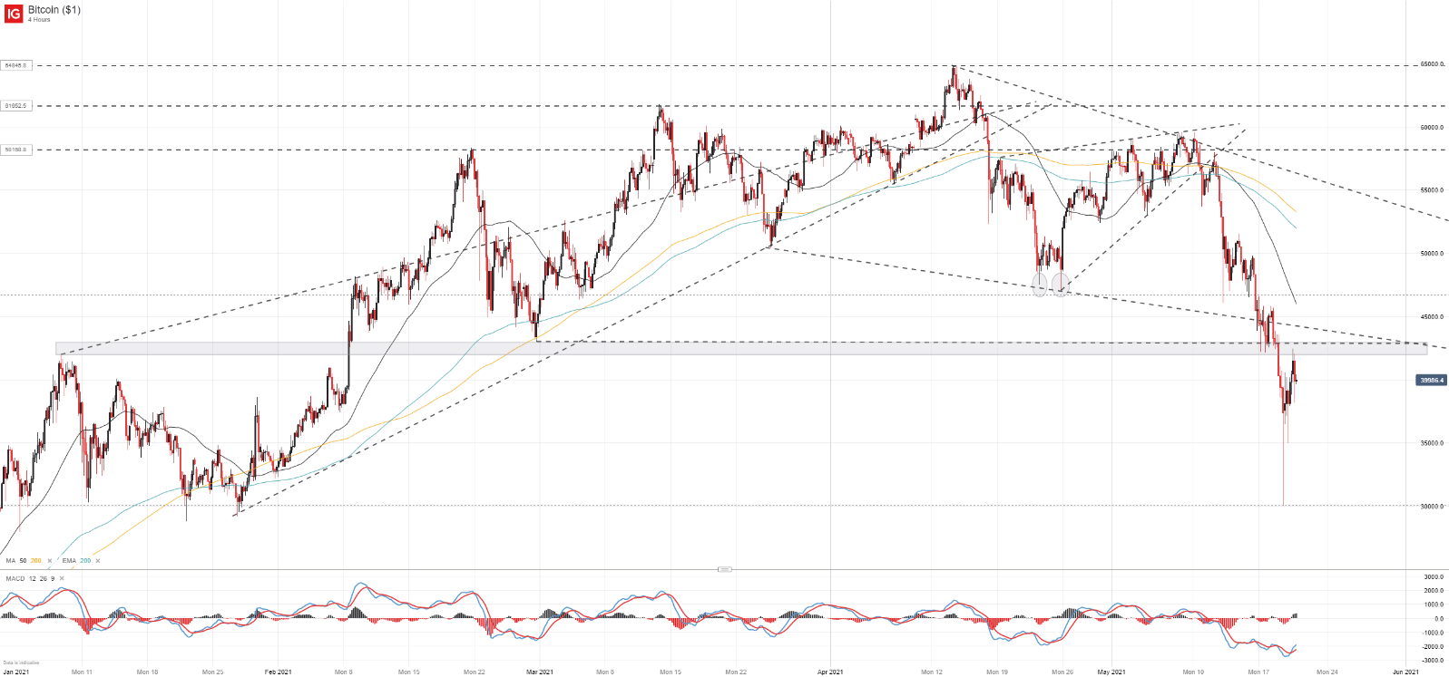Image resolution: width=1449 pixels, height=677 pixels.
Task: Click the Jun 2021 date axis label
Action: pyautogui.click(x=1405, y=672)
